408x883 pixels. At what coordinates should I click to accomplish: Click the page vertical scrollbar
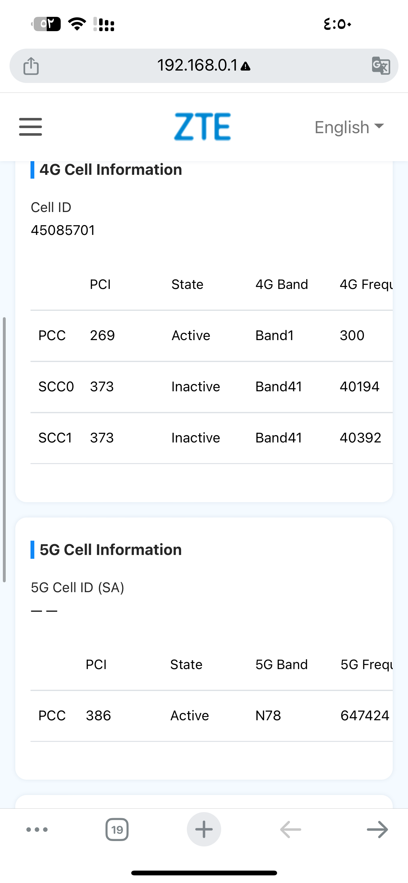tap(4, 449)
